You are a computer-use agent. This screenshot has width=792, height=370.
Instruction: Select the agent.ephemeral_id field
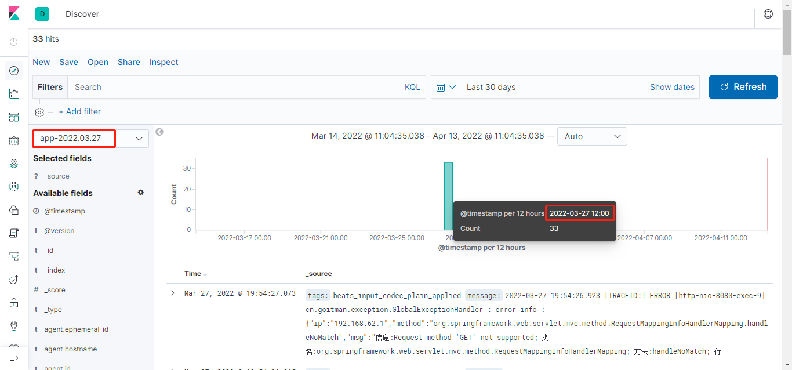click(76, 329)
